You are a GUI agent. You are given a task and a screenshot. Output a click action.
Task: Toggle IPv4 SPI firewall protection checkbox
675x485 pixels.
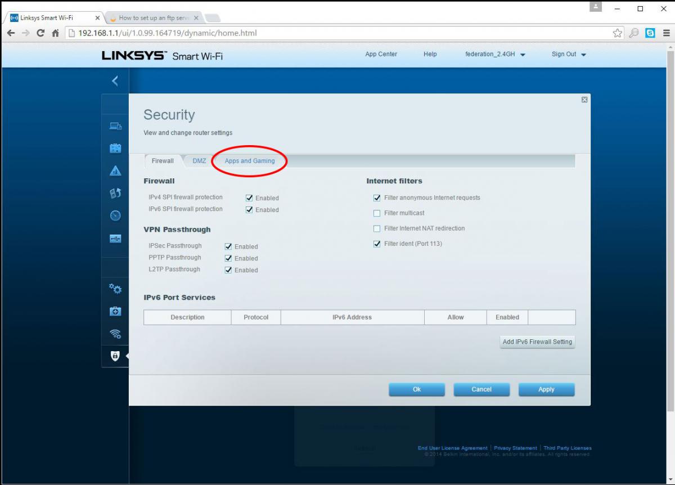coord(249,198)
